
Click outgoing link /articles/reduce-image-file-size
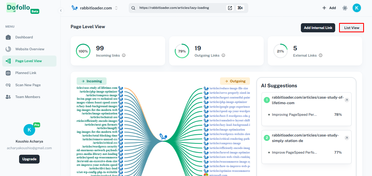click(229, 88)
